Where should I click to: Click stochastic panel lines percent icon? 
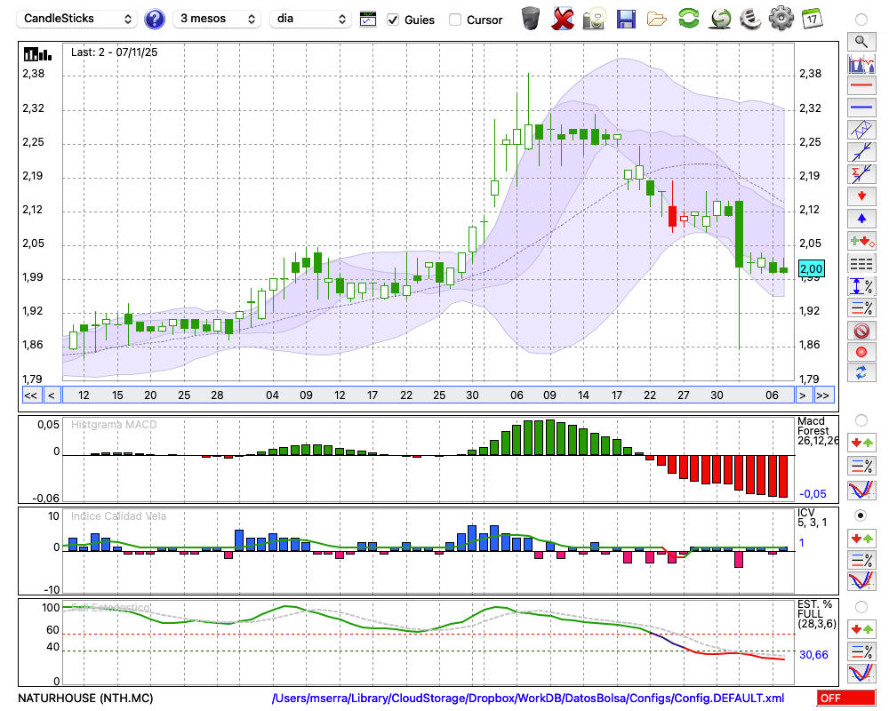tap(861, 651)
